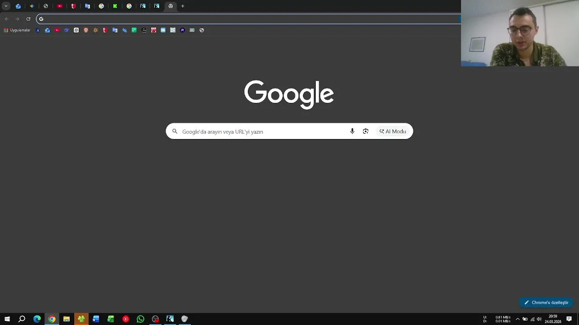Open AI Modu search mode
This screenshot has height=325, width=579.
click(x=393, y=131)
